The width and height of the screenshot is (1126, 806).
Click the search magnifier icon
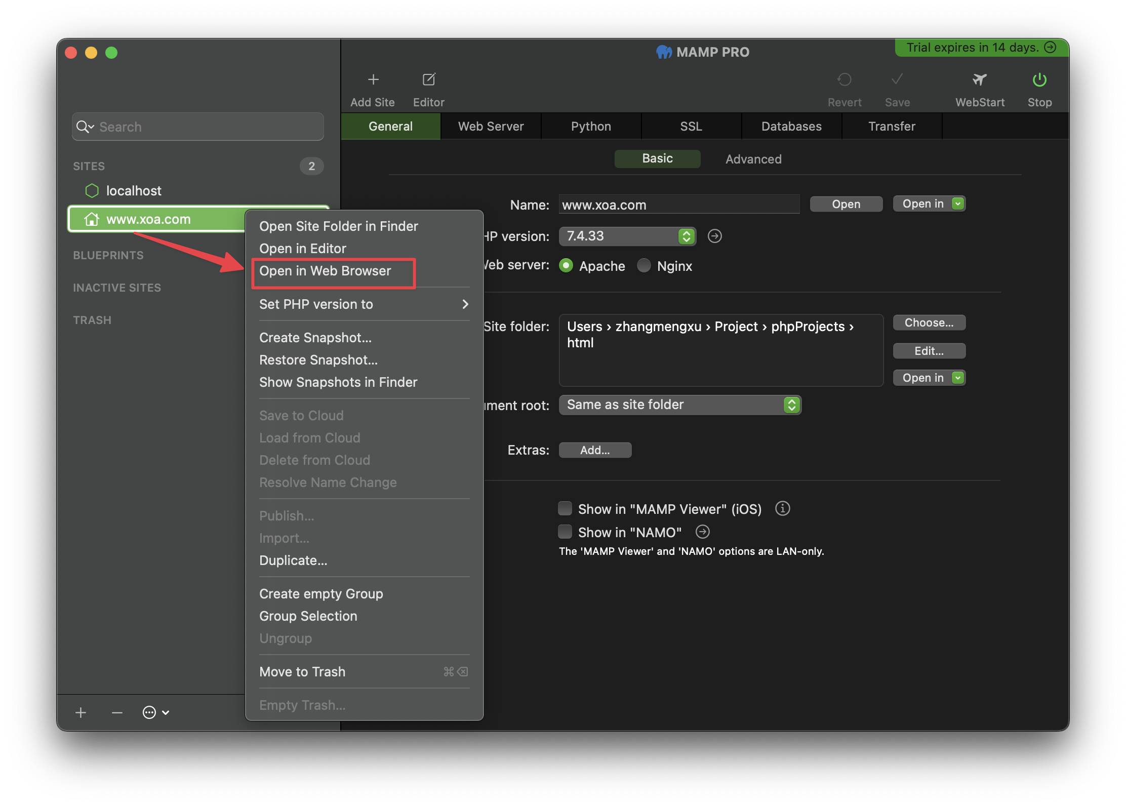coord(83,127)
